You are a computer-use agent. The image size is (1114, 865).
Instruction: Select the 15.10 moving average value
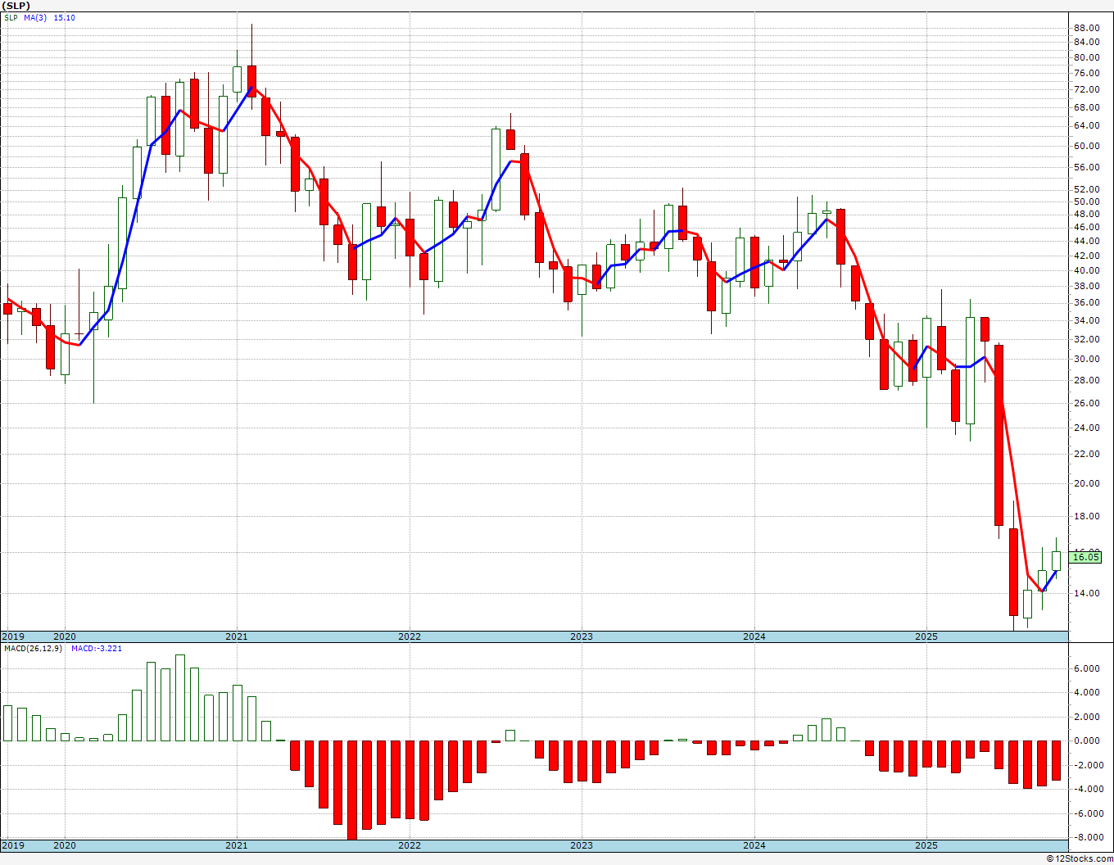pos(65,17)
